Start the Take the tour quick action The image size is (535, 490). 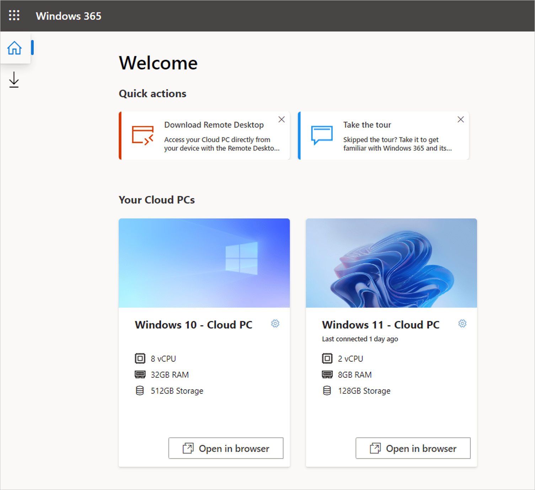367,125
